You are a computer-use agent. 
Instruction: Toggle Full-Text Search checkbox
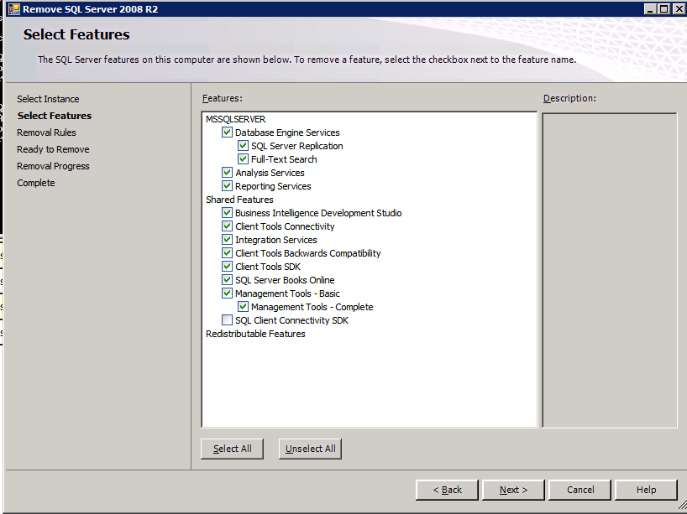pos(243,158)
